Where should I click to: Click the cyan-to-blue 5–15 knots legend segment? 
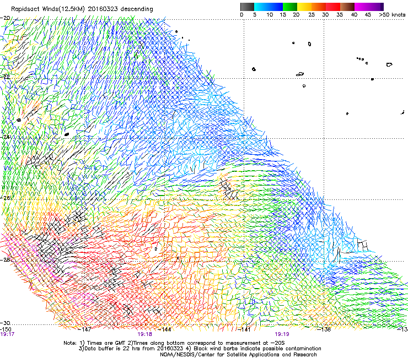point(269,7)
